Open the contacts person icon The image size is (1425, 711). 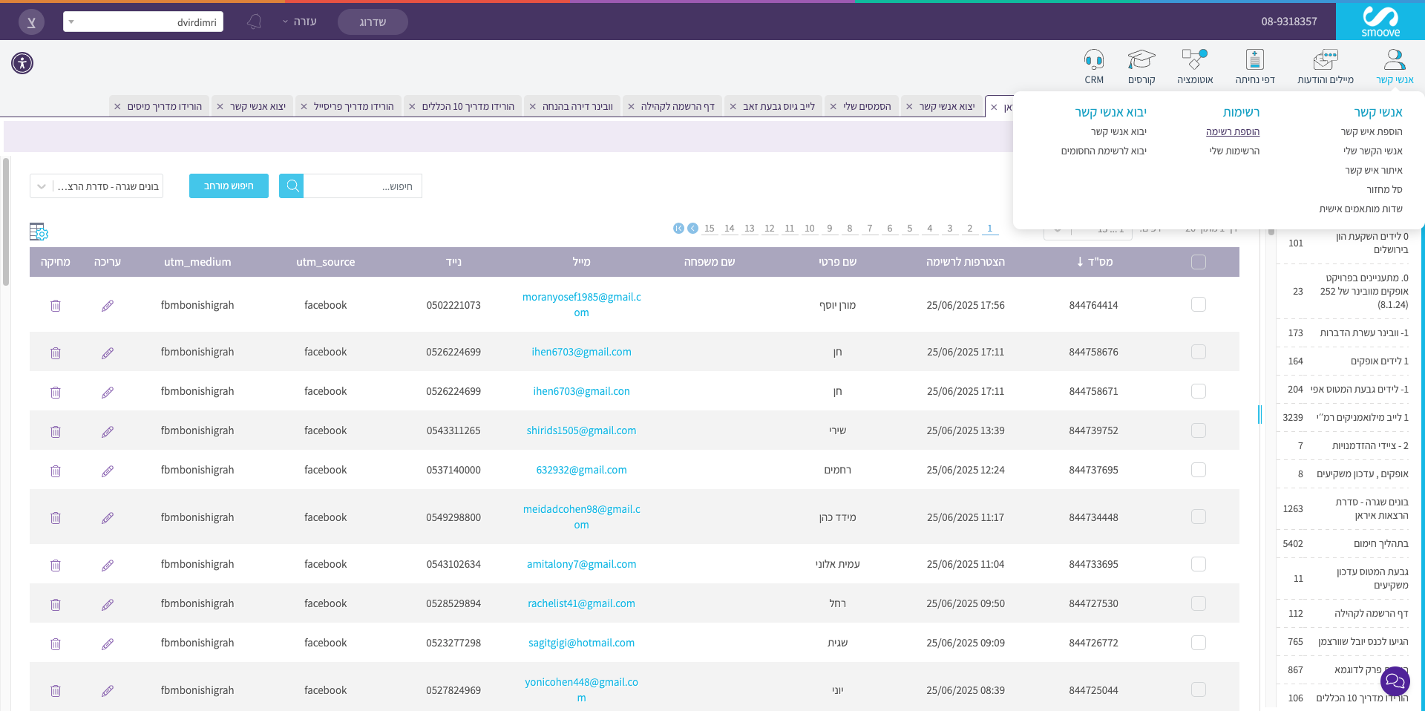(1395, 59)
